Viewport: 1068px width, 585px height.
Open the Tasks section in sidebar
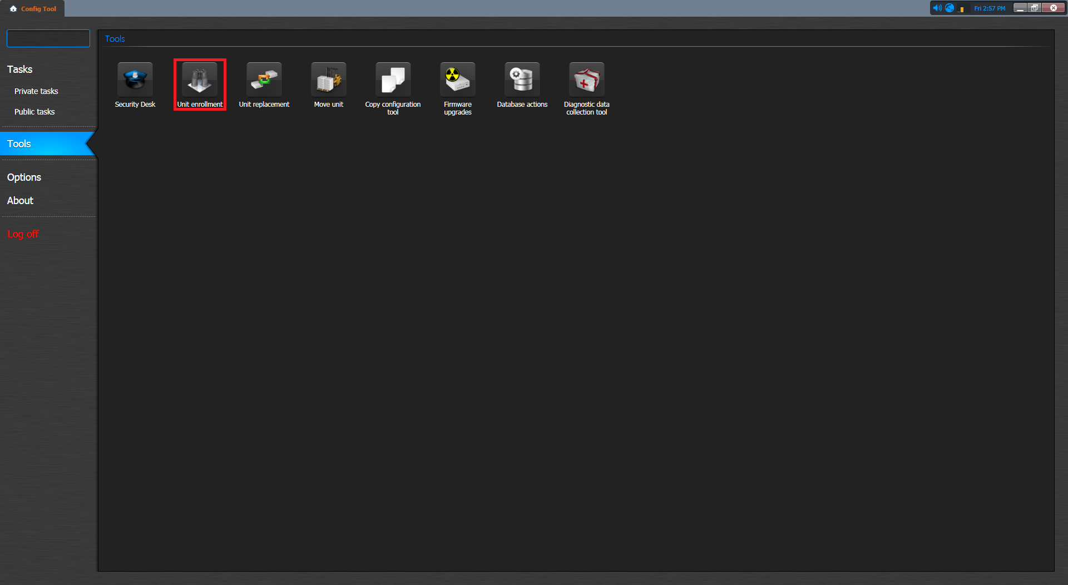[20, 70]
